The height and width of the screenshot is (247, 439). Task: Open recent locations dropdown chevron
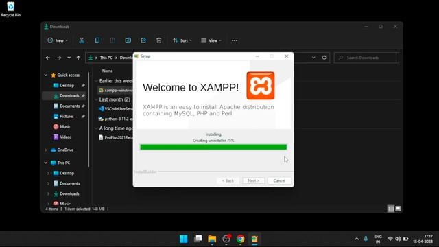tap(69, 58)
